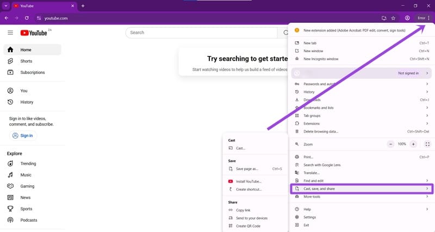Expand History submenu in Chrome menu
435x232 pixels.
coord(362,92)
